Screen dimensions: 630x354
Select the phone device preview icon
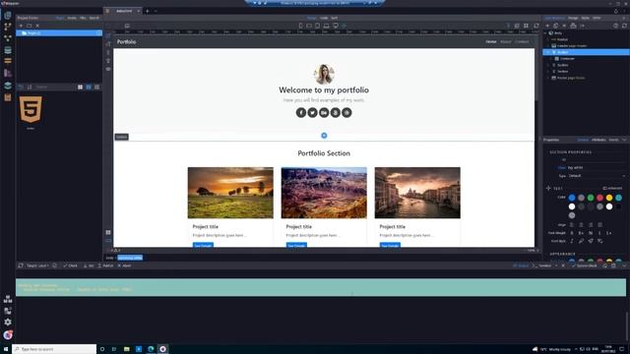point(300,26)
